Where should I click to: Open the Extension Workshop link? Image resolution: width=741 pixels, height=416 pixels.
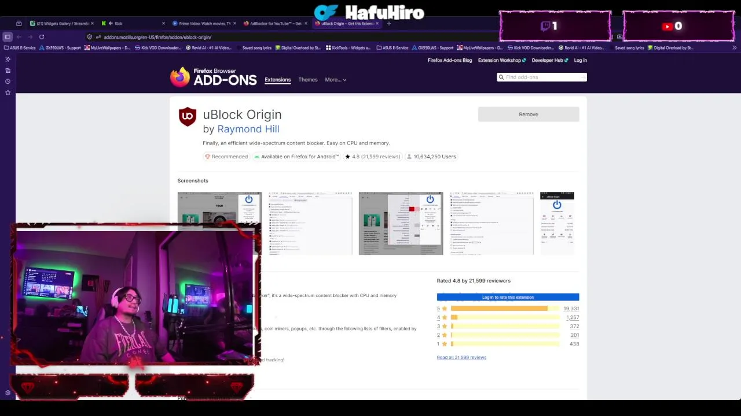(502, 60)
